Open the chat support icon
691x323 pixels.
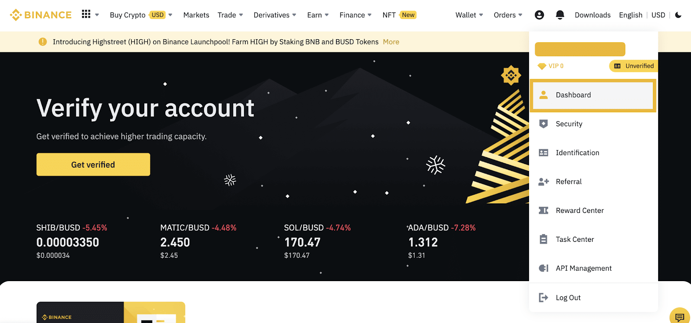point(680,317)
